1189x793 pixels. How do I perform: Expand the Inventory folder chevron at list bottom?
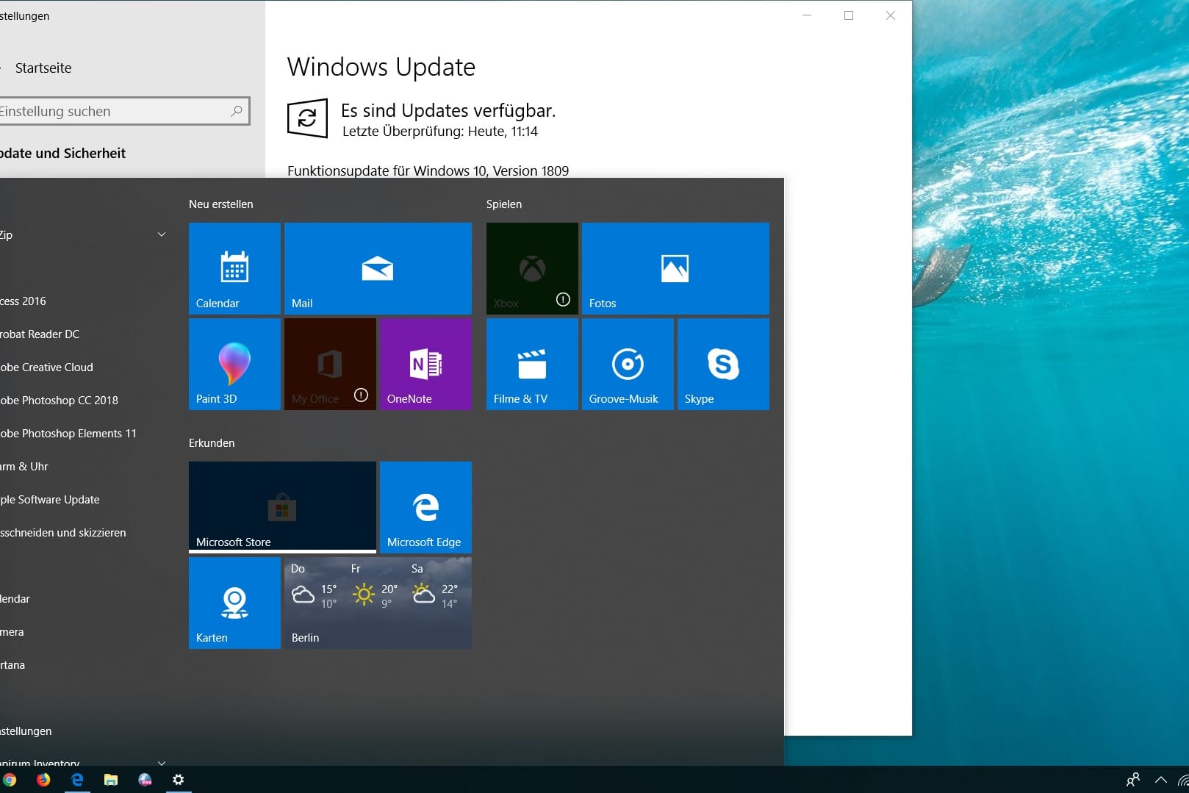162,762
